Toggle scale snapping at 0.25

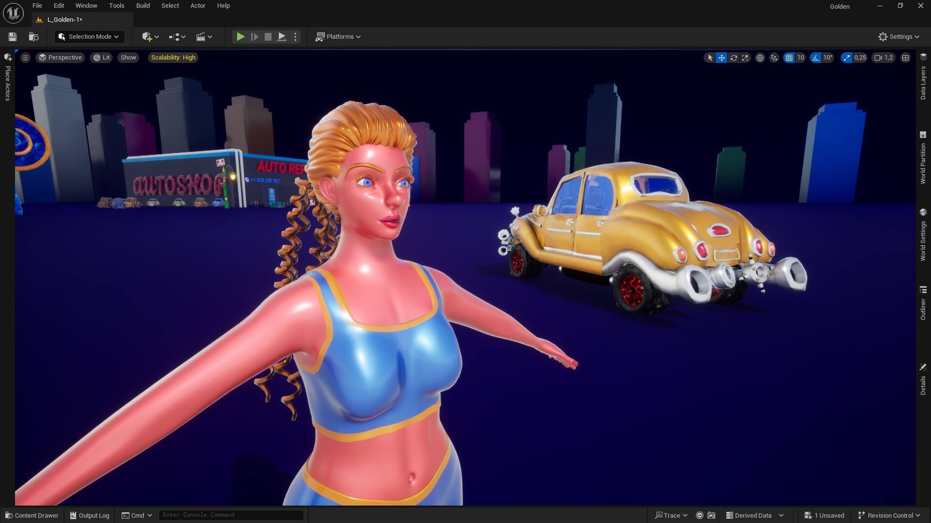(847, 58)
